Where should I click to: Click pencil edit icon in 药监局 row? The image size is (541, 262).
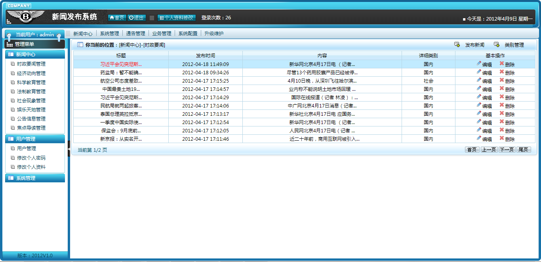tap(479, 72)
